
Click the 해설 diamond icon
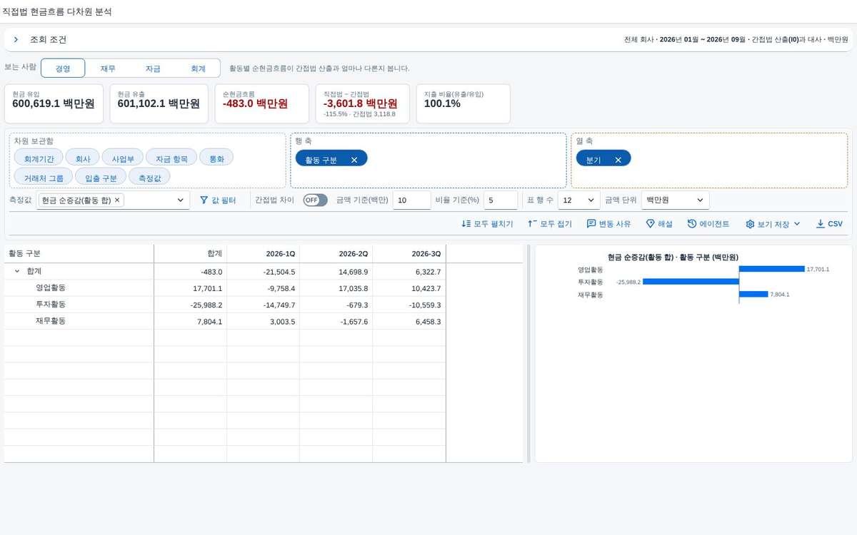point(650,224)
